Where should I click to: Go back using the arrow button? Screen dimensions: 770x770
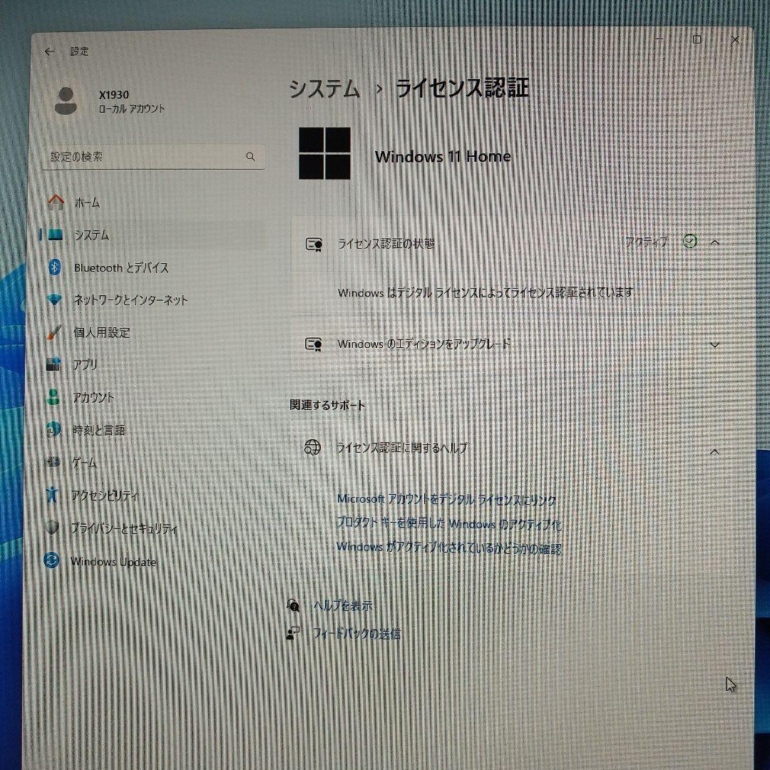(49, 51)
